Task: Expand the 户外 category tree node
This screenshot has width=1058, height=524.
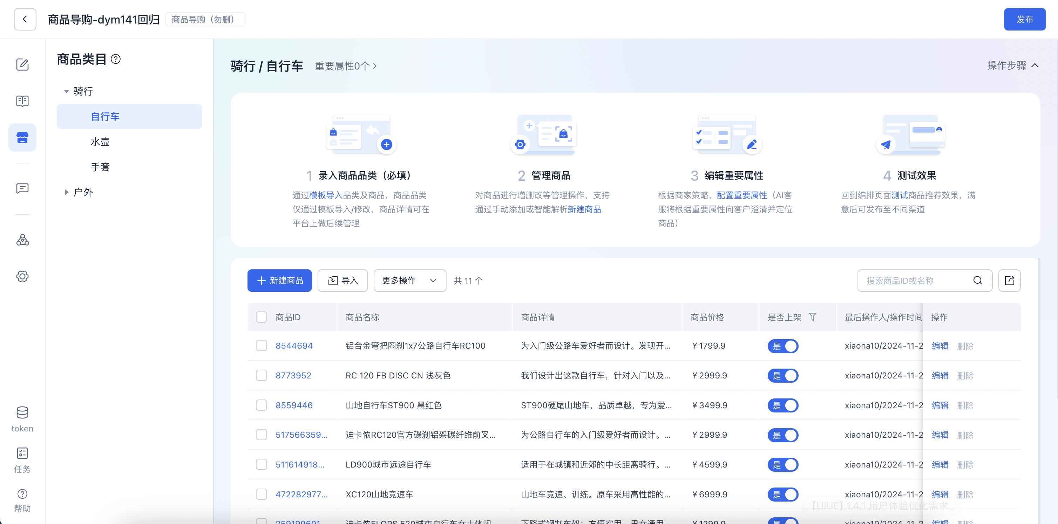Action: 66,192
